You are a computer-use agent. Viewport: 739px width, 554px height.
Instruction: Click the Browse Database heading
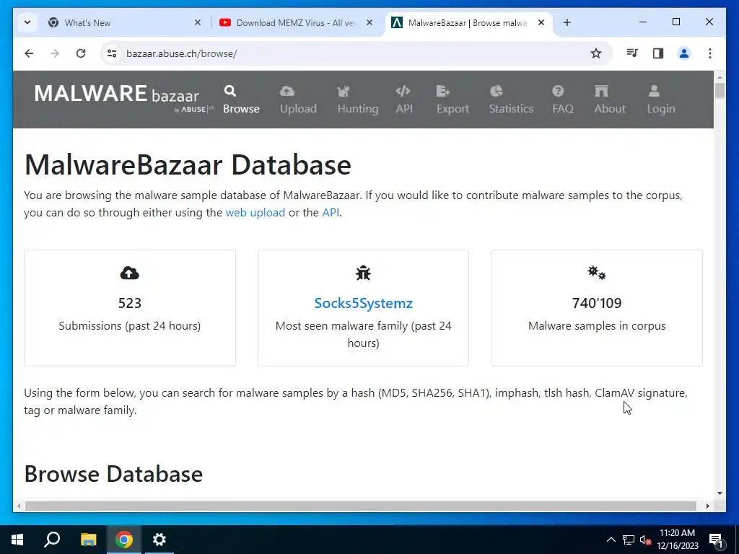113,474
